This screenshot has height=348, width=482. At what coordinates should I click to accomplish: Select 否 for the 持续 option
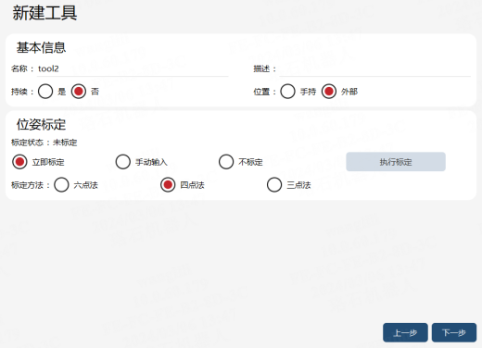click(x=79, y=92)
